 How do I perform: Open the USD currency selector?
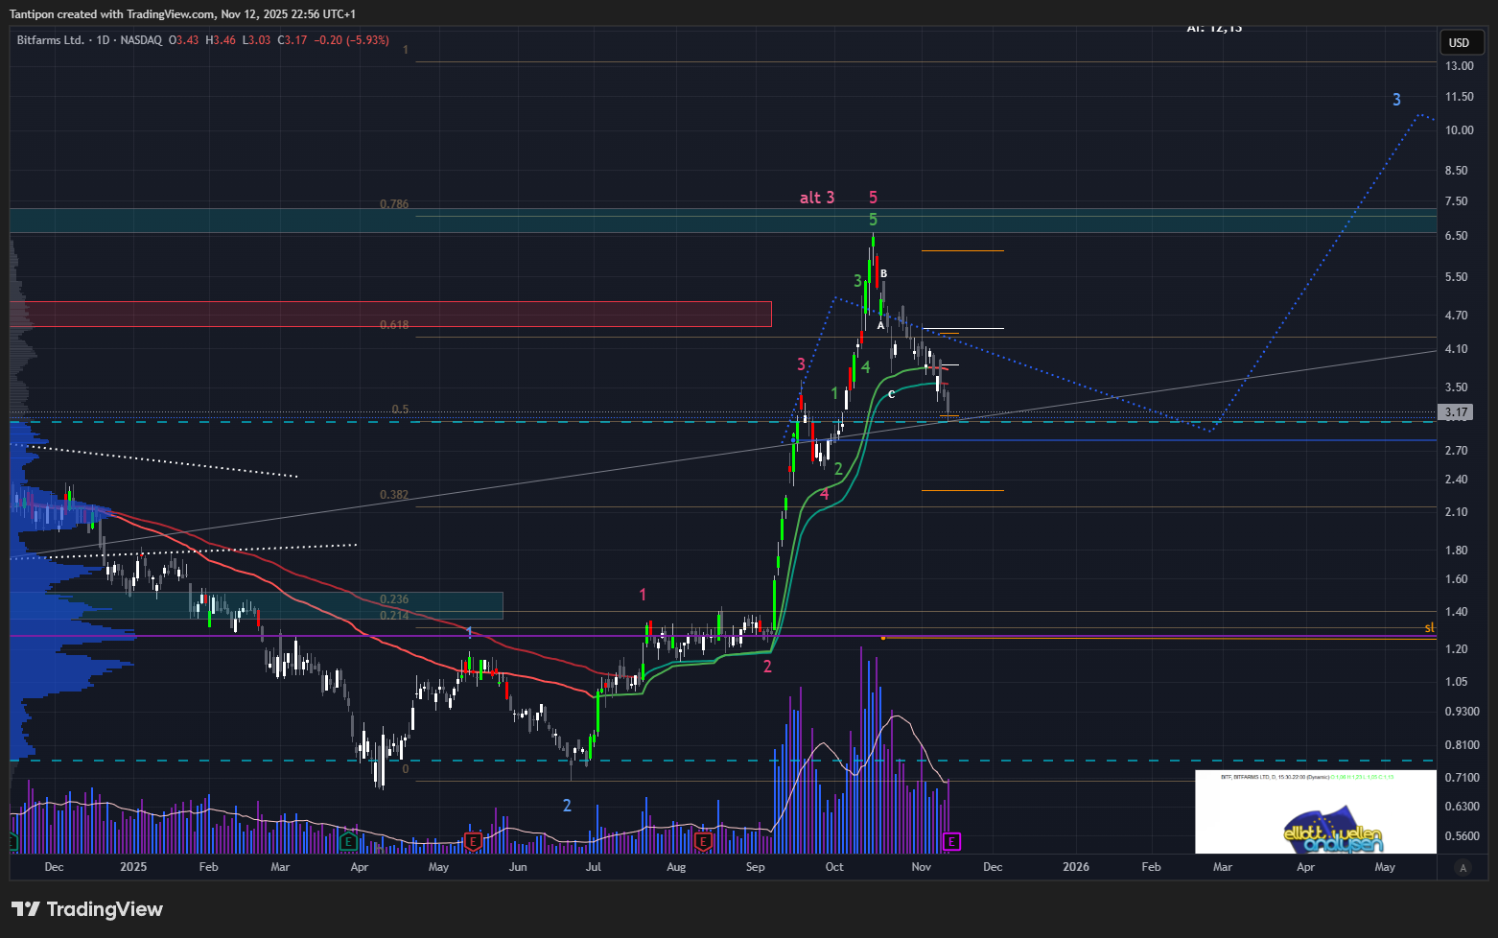pyautogui.click(x=1459, y=42)
